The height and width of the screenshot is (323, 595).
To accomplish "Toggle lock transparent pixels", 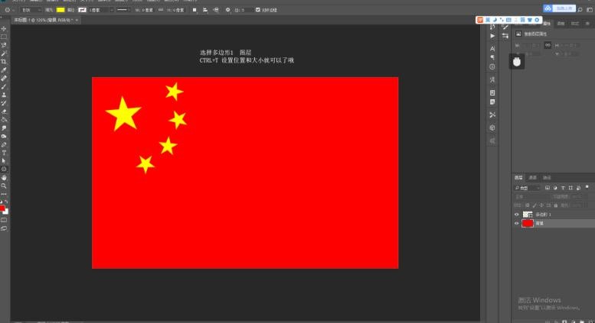I will click(527, 205).
